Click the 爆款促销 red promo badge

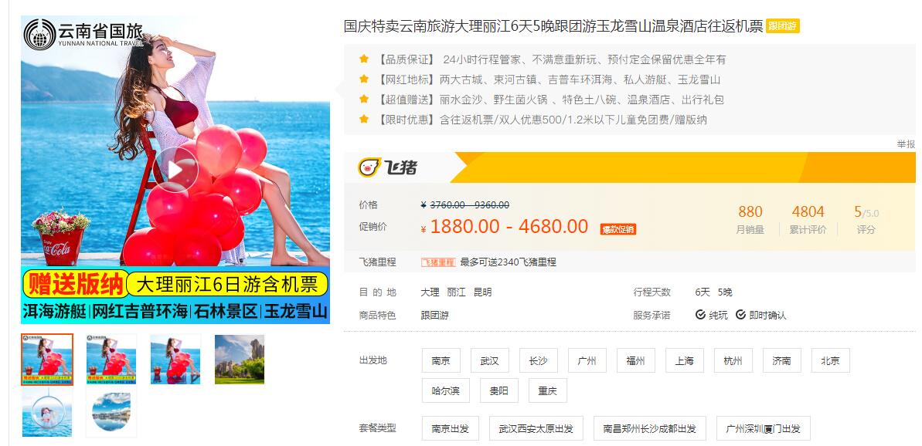click(618, 229)
